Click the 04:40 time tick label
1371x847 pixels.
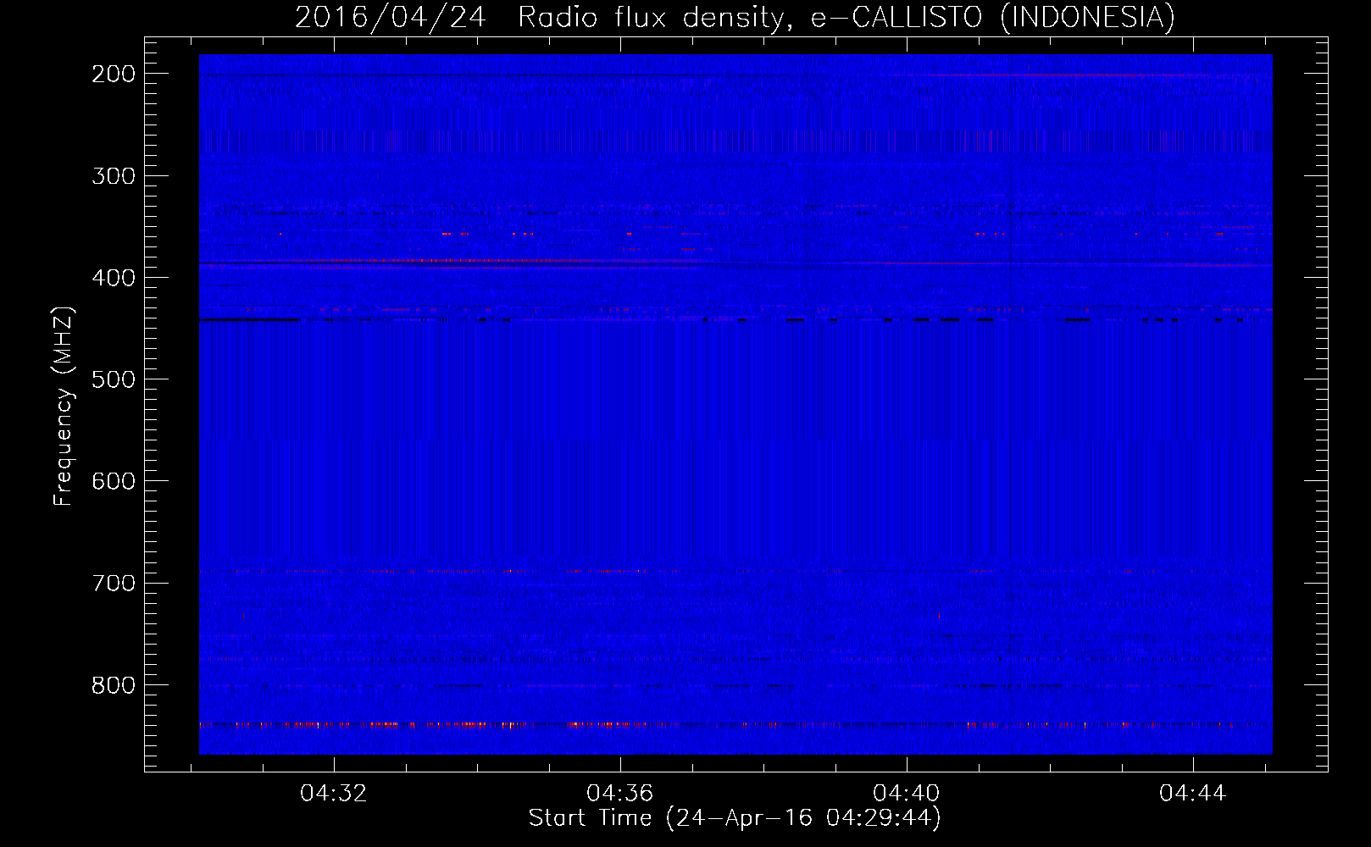(907, 794)
